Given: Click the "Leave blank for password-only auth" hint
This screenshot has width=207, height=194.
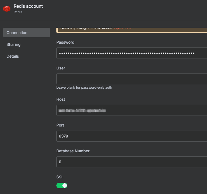Looking at the screenshot, I should (x=84, y=88).
